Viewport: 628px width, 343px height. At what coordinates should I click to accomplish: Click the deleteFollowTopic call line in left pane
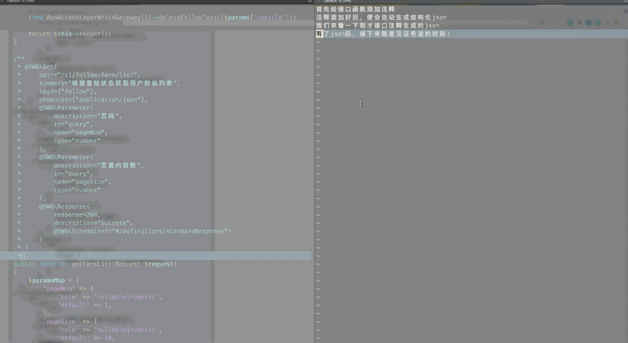pyautogui.click(x=162, y=18)
